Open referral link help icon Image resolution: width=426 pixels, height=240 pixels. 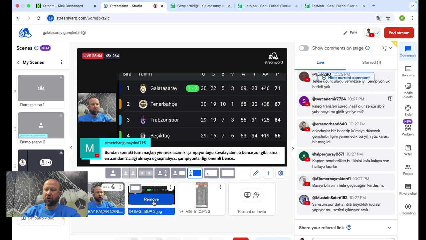[349, 228]
